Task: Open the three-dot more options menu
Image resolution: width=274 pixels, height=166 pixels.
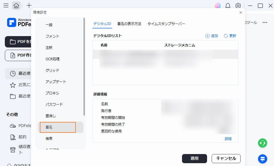Action: click(265, 22)
